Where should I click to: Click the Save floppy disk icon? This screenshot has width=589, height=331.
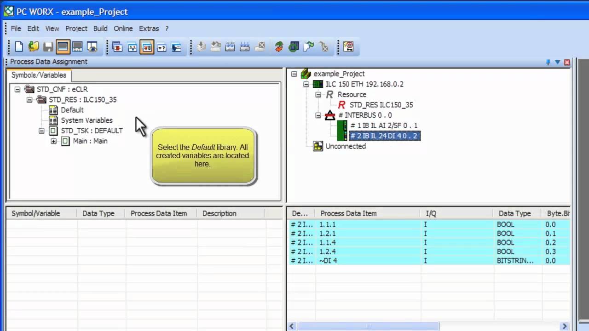click(x=48, y=46)
